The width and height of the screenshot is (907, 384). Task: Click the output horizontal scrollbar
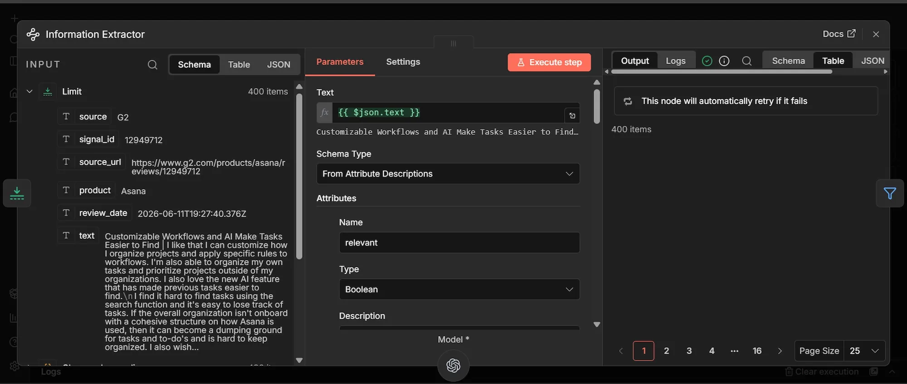tap(722, 72)
